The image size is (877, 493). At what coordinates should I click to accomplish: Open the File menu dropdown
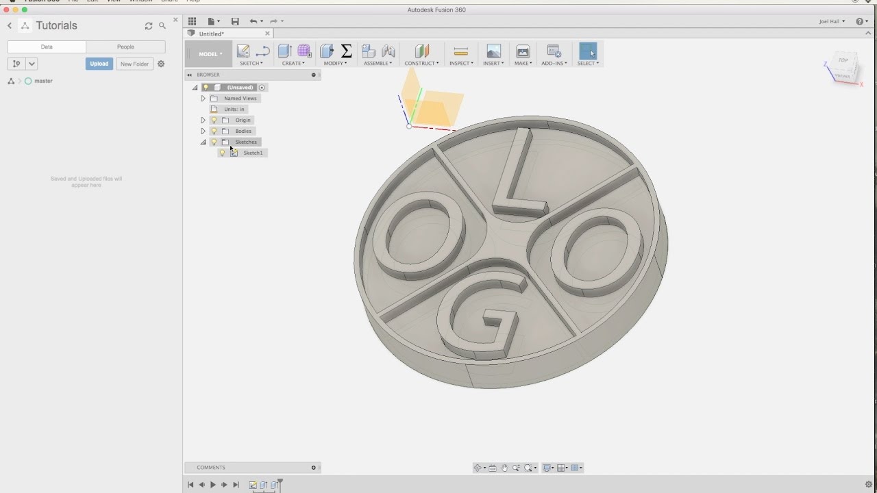215,21
